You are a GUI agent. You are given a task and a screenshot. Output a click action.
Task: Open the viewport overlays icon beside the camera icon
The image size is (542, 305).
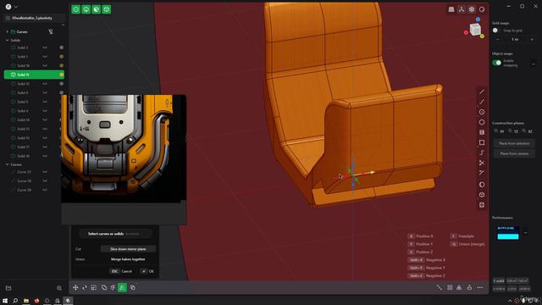coord(462,9)
